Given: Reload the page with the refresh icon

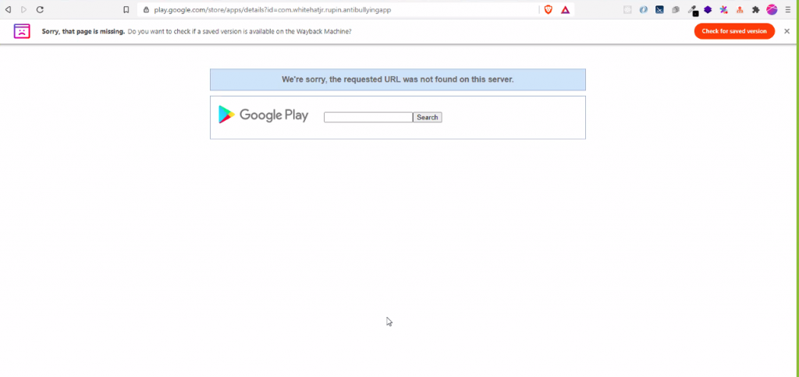Looking at the screenshot, I should coord(40,9).
